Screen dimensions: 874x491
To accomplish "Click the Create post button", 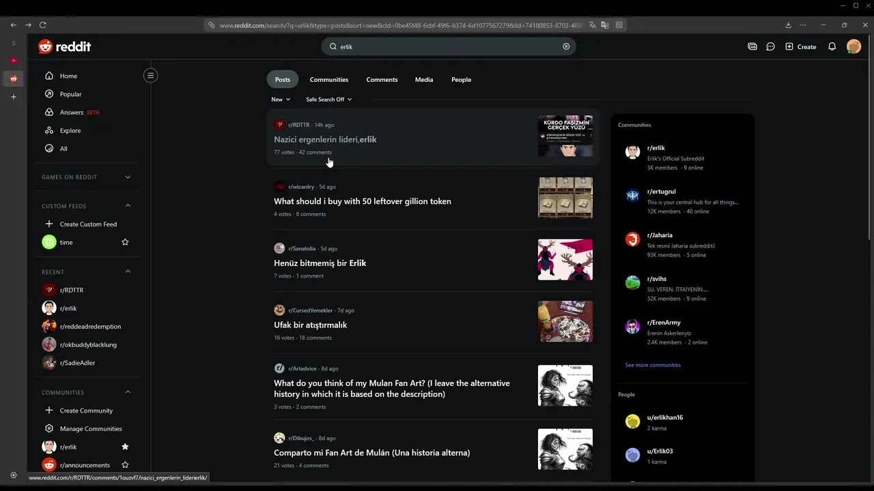I will 800,46.
